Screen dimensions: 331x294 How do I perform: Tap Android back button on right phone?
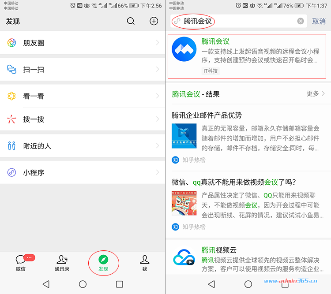pos(211,284)
